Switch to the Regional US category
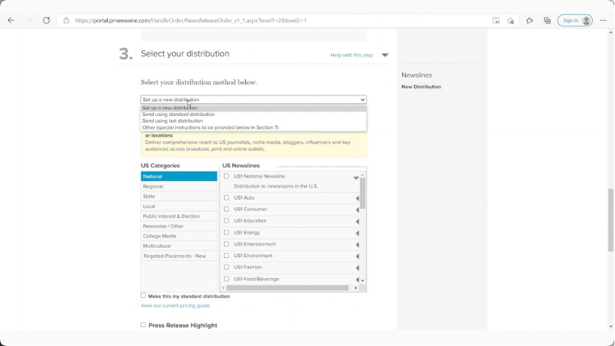615x346 pixels. point(153,186)
